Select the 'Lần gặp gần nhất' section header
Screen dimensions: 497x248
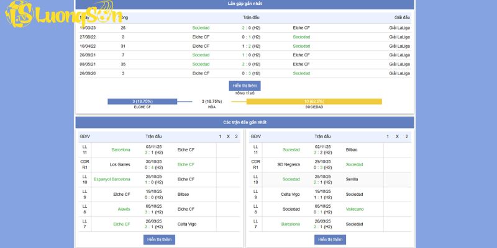pos(244,4)
